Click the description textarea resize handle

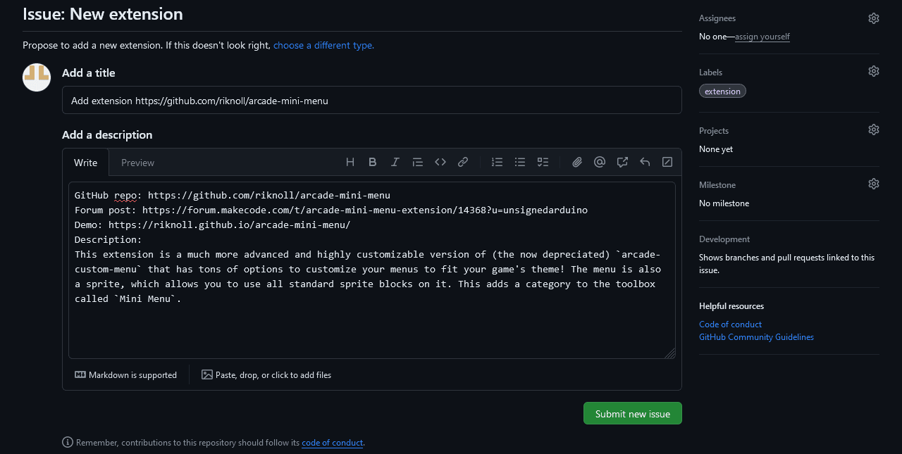669,353
